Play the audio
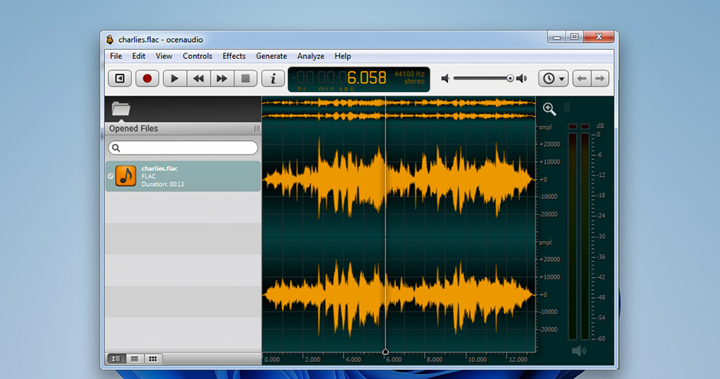 pyautogui.click(x=175, y=78)
